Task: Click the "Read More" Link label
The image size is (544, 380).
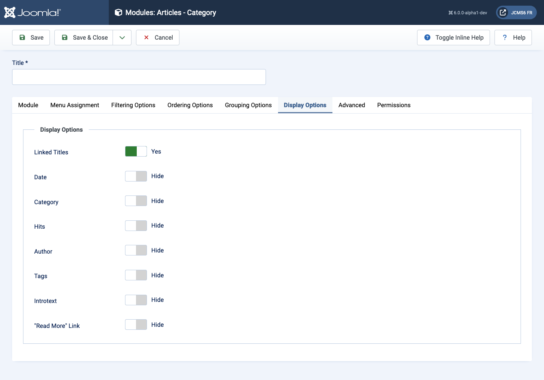Action: click(57, 326)
